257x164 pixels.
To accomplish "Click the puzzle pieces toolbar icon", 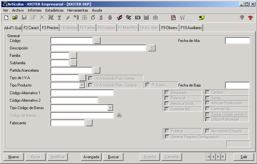I will point(51,17).
